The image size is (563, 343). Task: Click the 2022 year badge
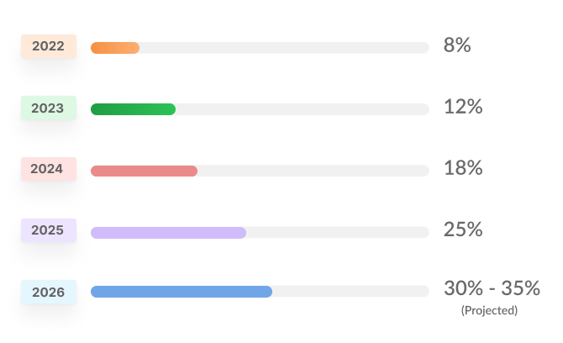[x=49, y=46]
